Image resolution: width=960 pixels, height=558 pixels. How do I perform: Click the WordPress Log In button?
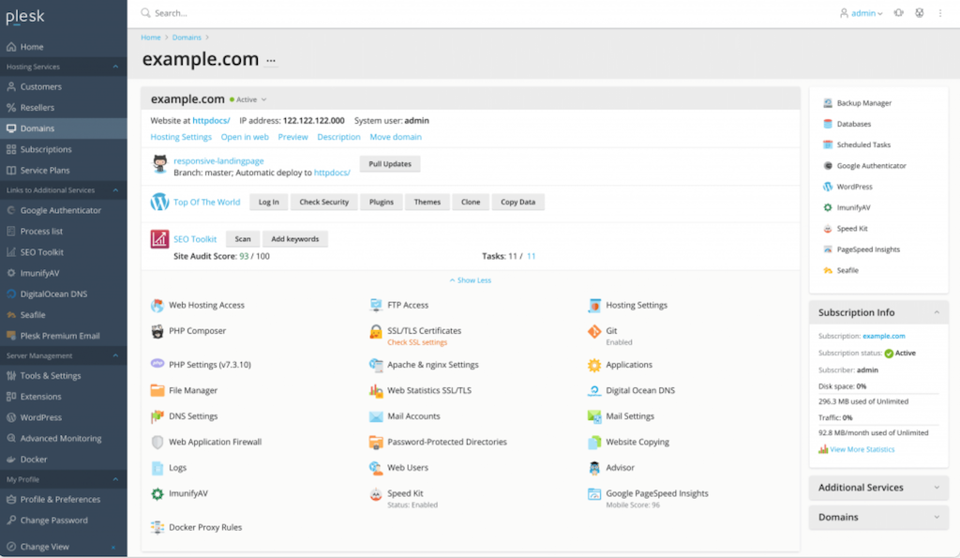pos(268,203)
